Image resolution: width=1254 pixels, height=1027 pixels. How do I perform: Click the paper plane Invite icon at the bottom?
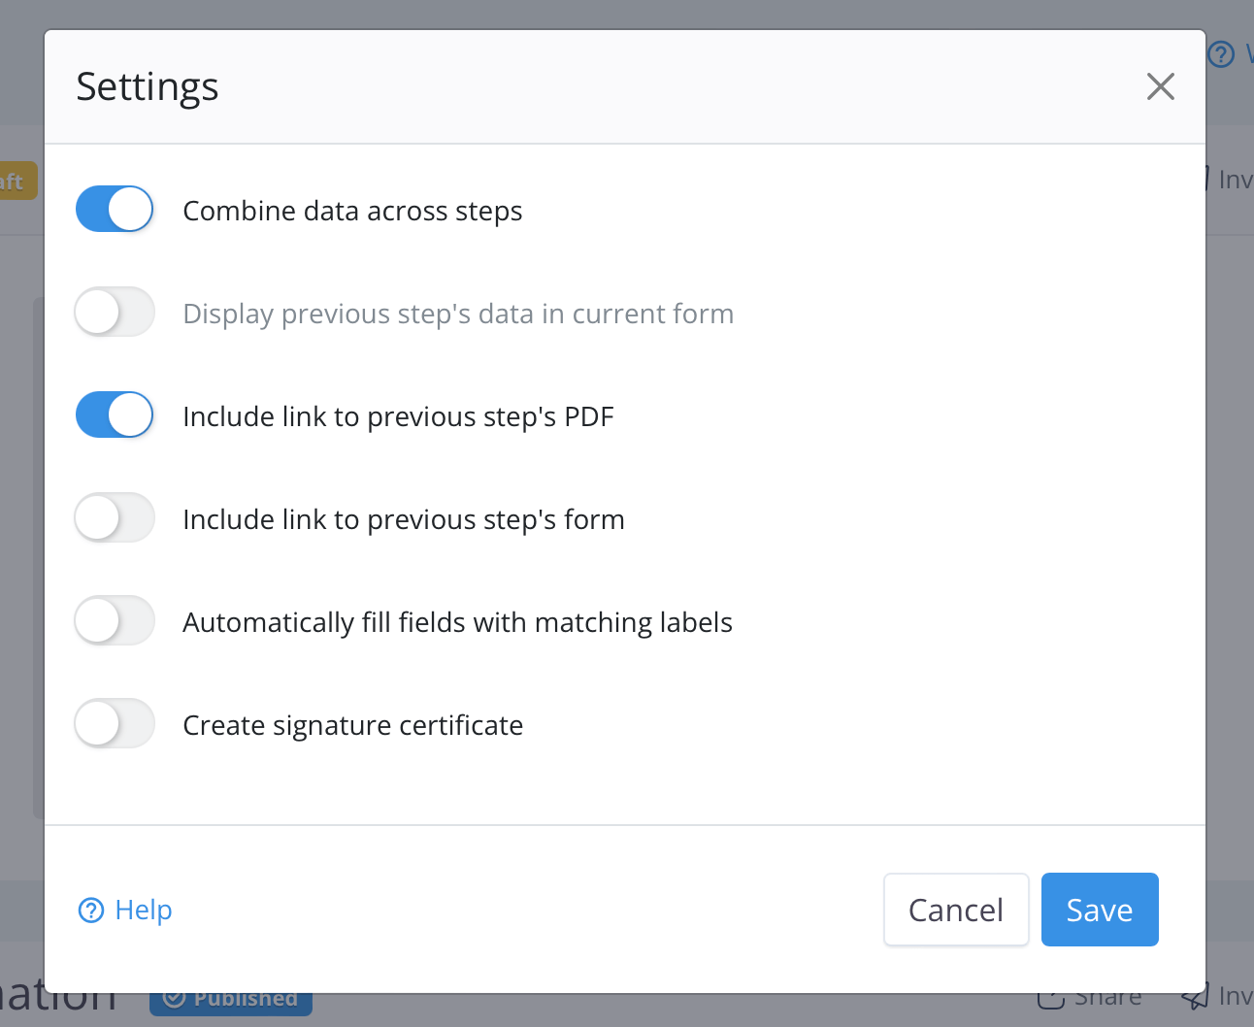[1195, 997]
